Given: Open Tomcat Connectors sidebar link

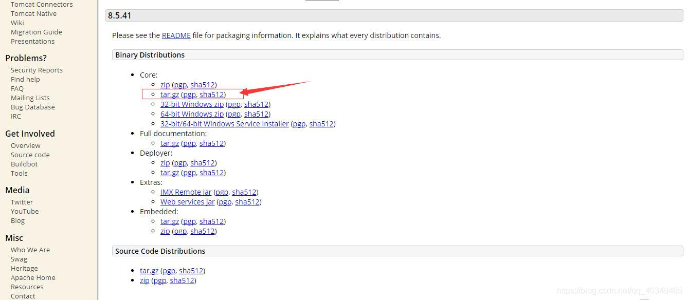Looking at the screenshot, I should (x=42, y=4).
